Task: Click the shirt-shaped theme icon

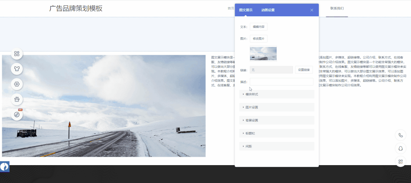Action: pos(17,69)
